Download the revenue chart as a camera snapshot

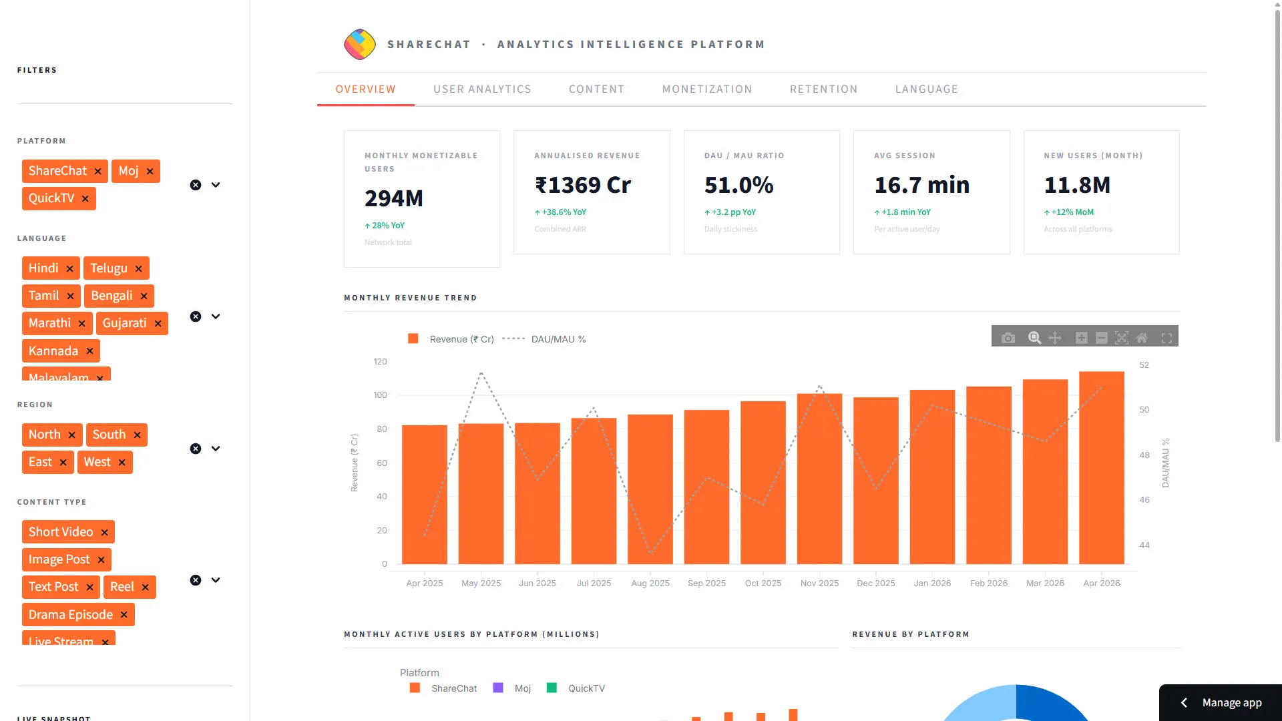[x=1008, y=338]
